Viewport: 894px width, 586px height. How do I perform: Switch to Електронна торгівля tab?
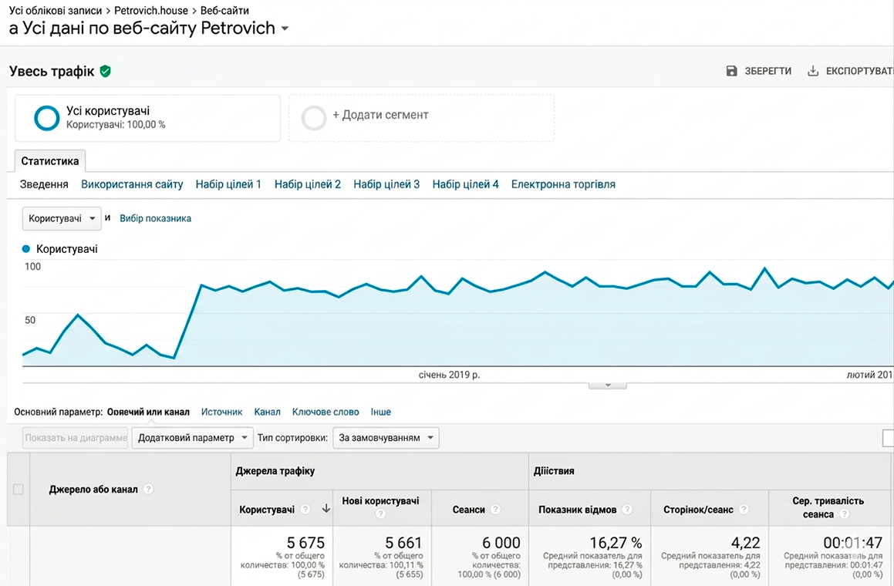point(563,184)
